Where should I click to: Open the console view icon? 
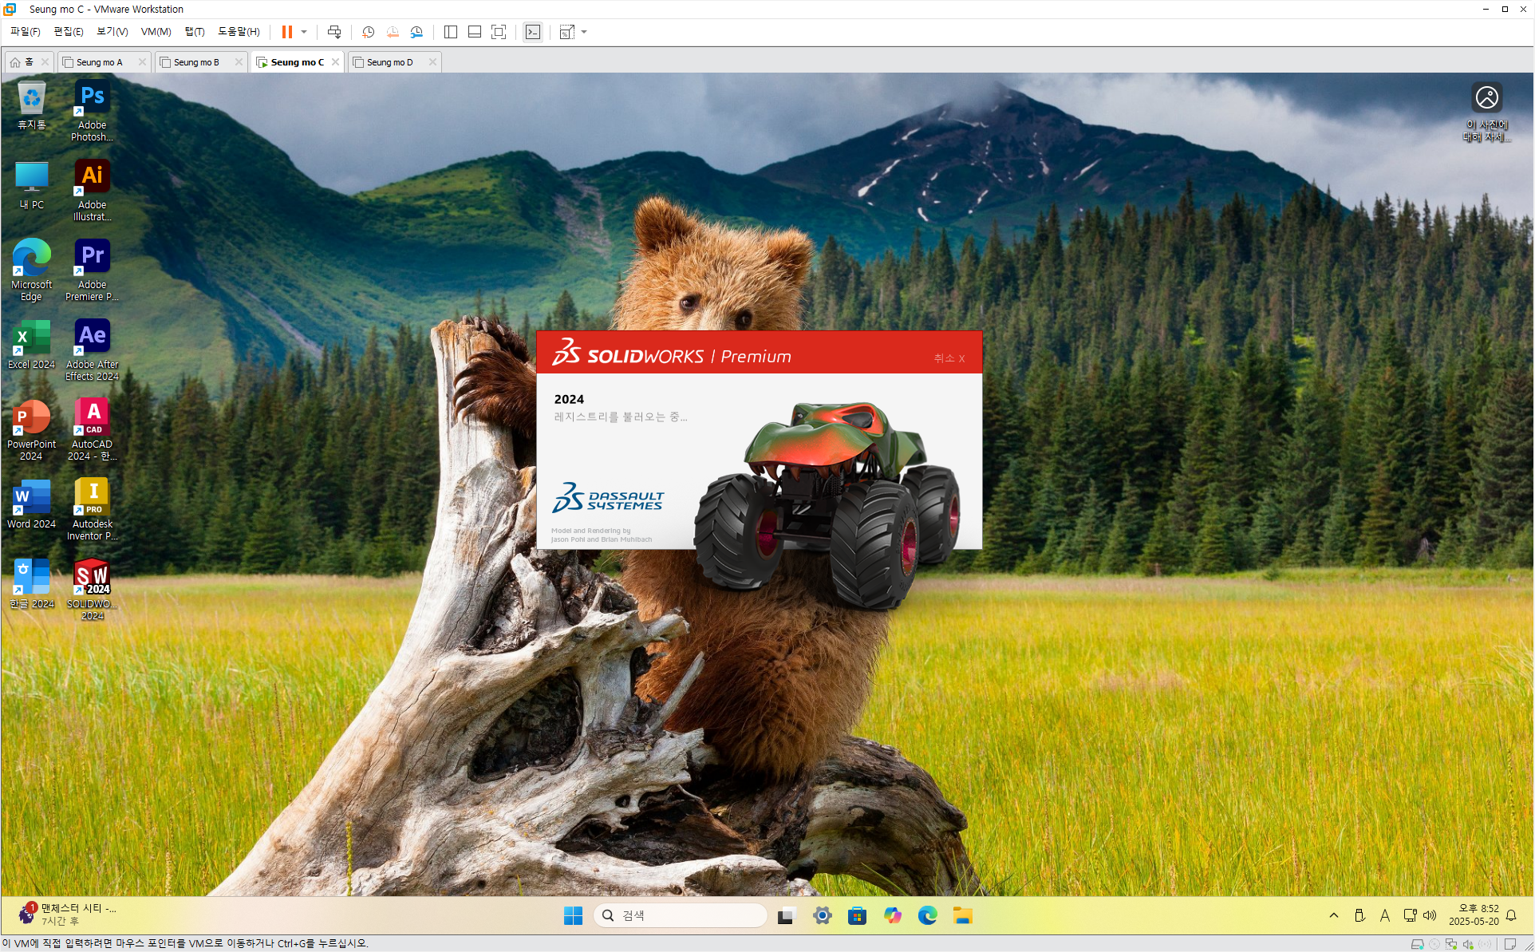click(533, 32)
